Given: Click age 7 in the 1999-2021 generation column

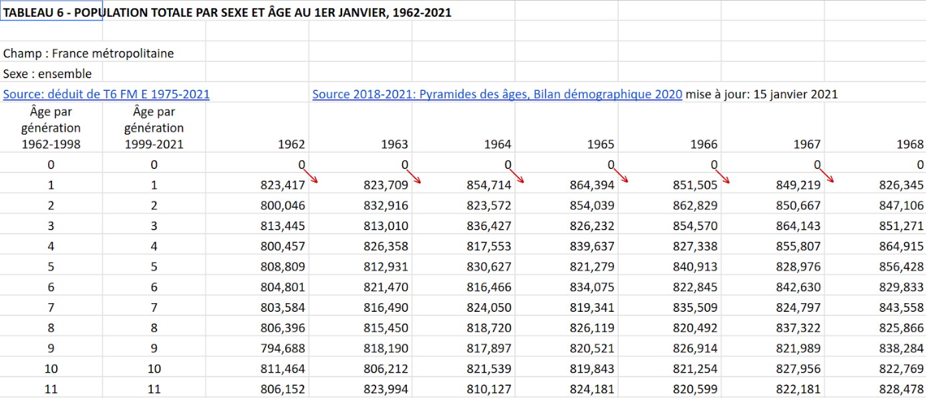Looking at the screenshot, I should tap(154, 307).
